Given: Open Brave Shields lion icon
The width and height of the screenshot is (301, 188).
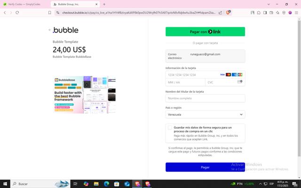Looking at the screenshot, I should click(x=228, y=13).
